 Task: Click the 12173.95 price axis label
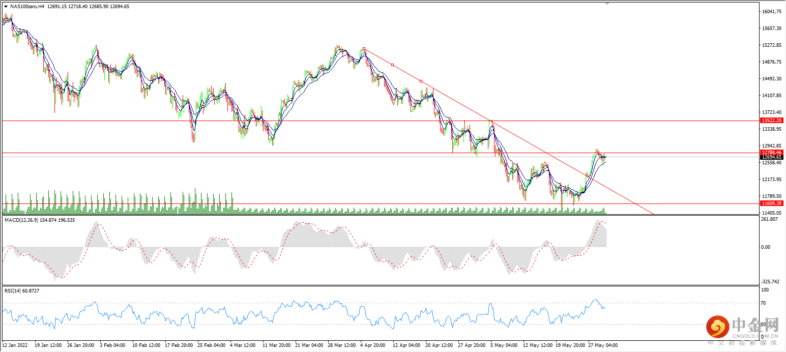(772, 180)
